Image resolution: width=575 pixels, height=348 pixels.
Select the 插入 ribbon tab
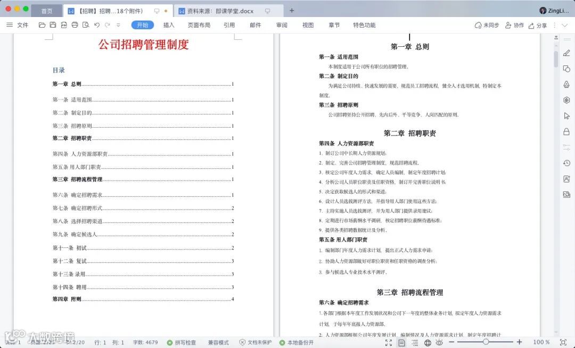pyautogui.click(x=169, y=25)
